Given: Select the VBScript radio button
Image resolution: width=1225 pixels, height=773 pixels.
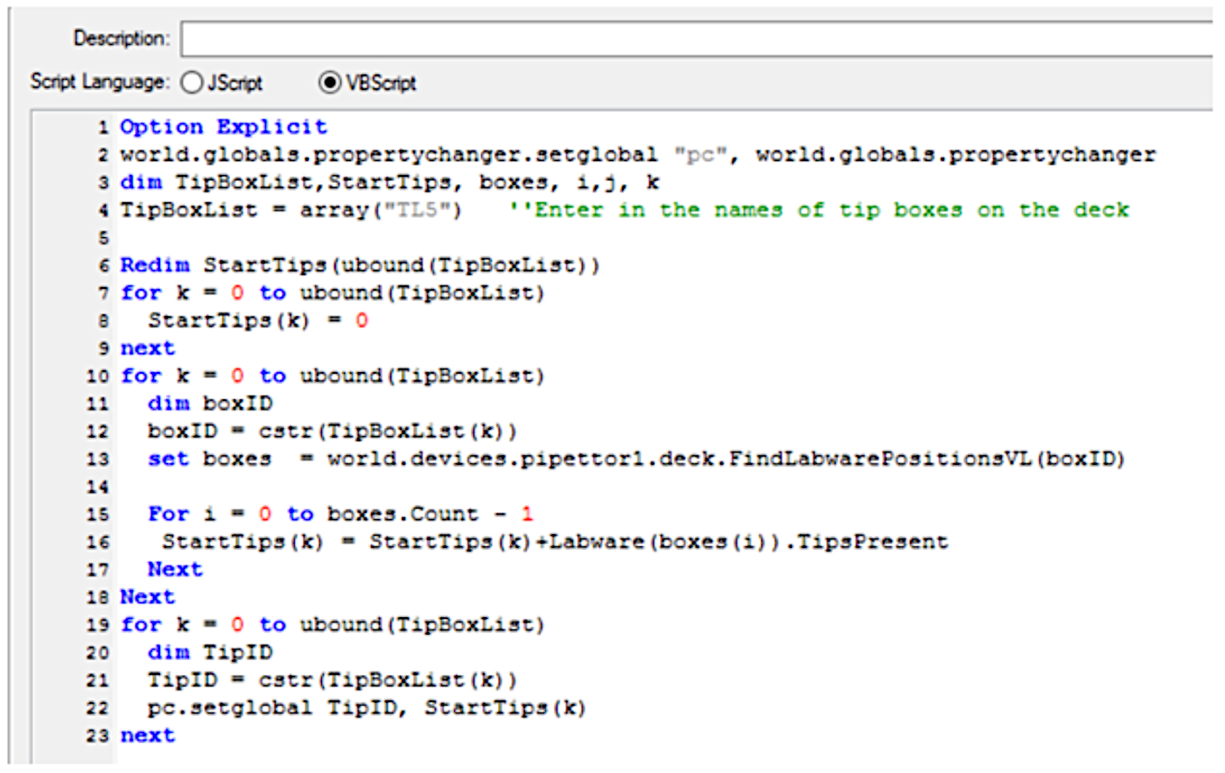Looking at the screenshot, I should click(329, 83).
